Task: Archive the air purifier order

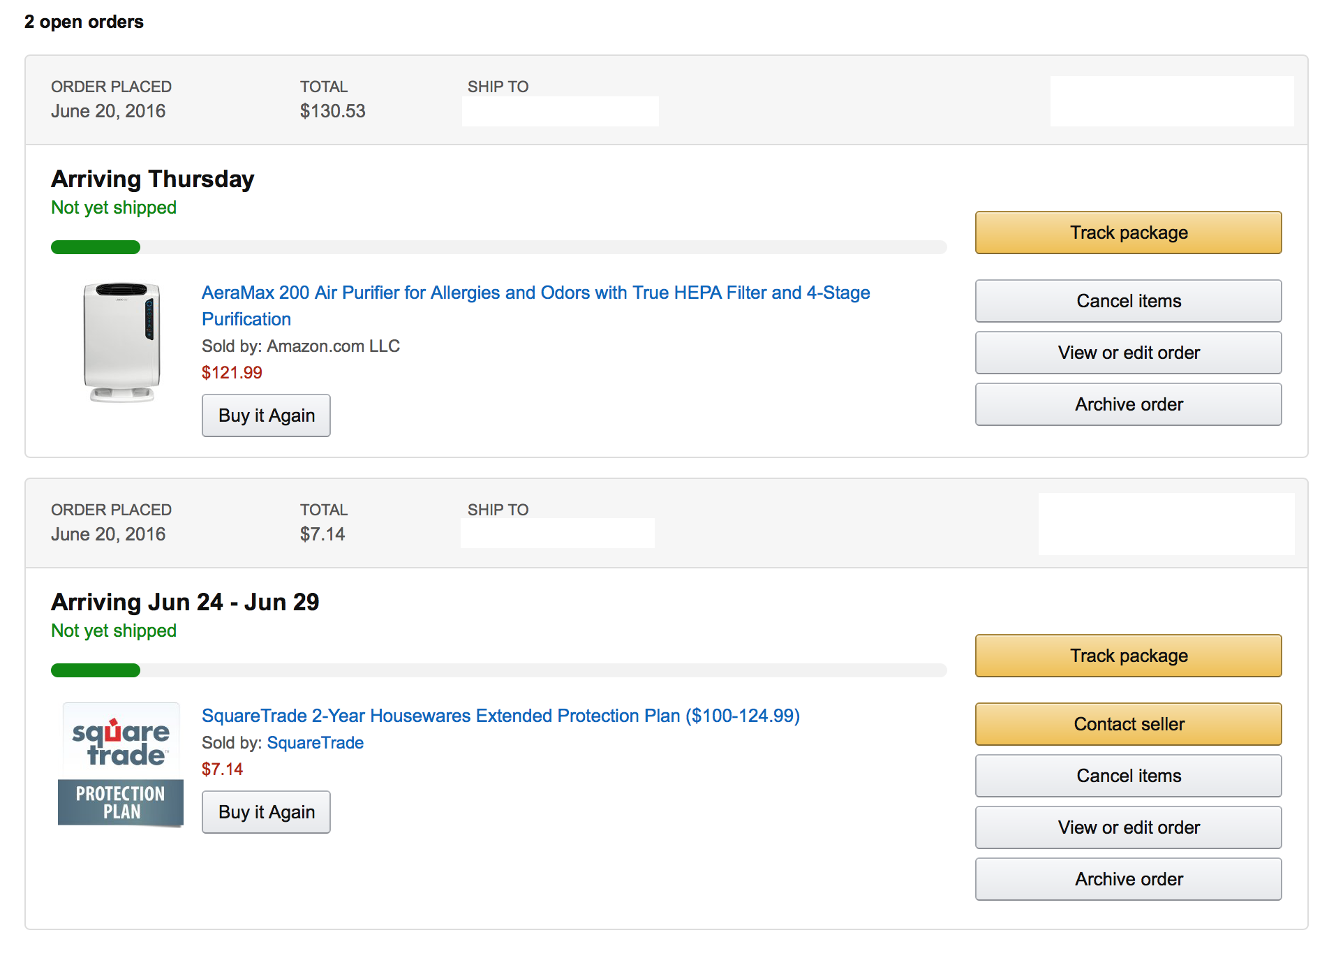Action: coord(1128,404)
